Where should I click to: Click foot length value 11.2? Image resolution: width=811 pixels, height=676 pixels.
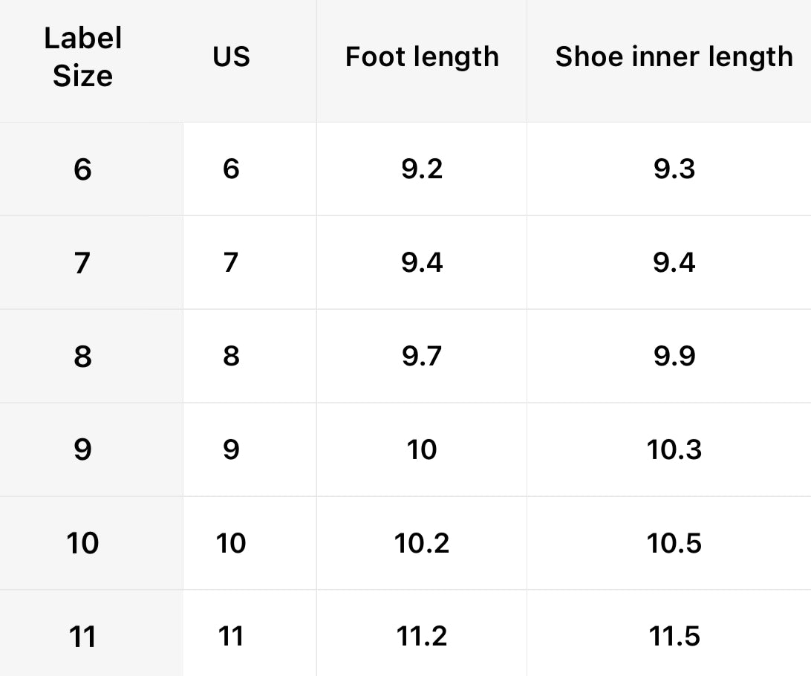tap(422, 637)
